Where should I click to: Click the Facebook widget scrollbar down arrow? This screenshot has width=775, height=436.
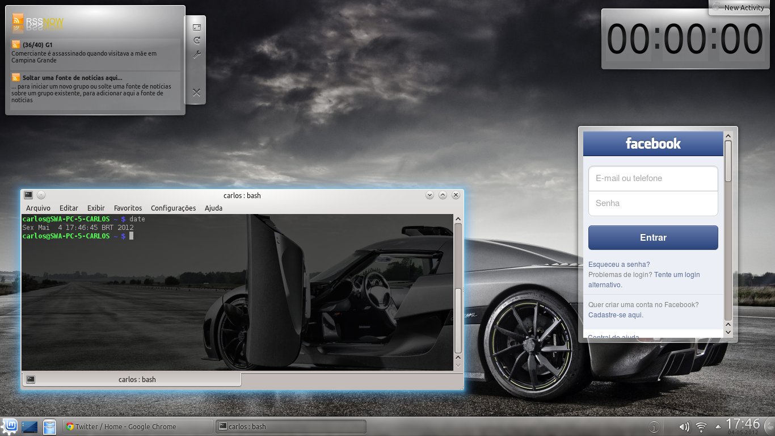tap(728, 332)
